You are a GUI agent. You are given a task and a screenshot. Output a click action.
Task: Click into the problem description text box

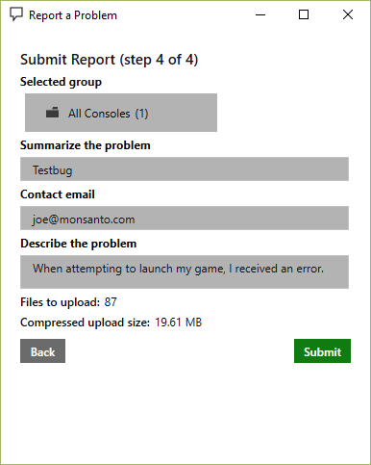point(185,271)
